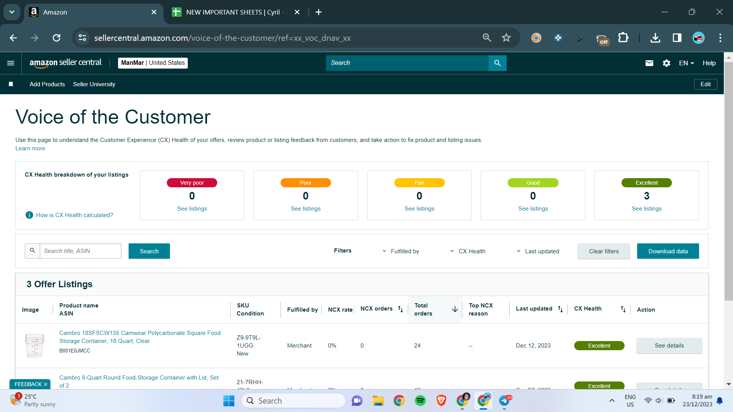The height and width of the screenshot is (412, 733).
Task: Sort table by Last updated
Action: coord(560,309)
